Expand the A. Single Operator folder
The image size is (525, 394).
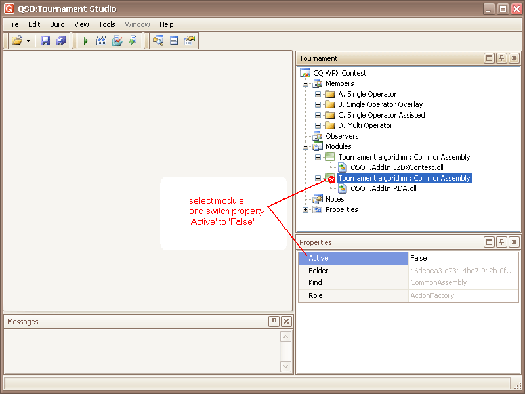pos(318,94)
